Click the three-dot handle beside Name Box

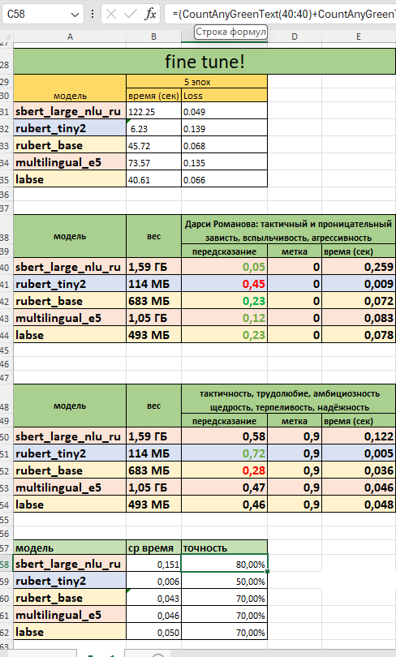93,15
